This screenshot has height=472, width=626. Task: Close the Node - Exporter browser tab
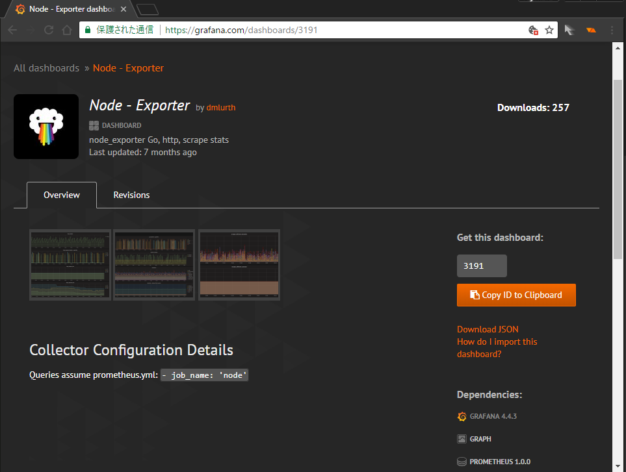pos(124,9)
